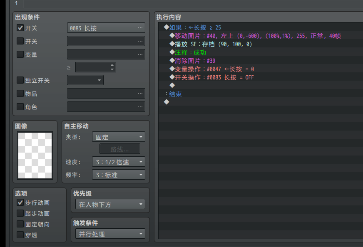Enable the 变量 condition checkbox
The image size is (363, 247).
(20, 54)
